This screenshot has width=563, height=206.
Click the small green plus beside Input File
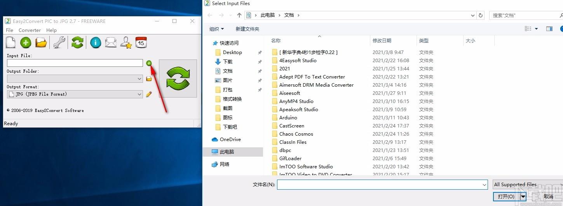tap(149, 63)
